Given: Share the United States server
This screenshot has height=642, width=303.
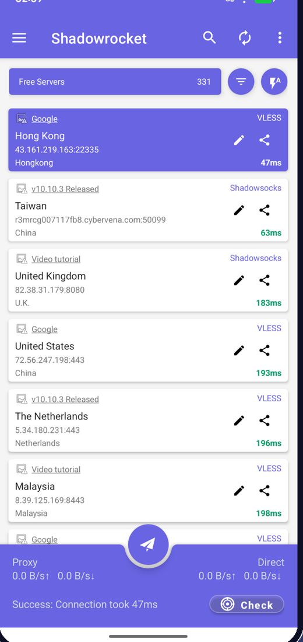Looking at the screenshot, I should (x=265, y=350).
